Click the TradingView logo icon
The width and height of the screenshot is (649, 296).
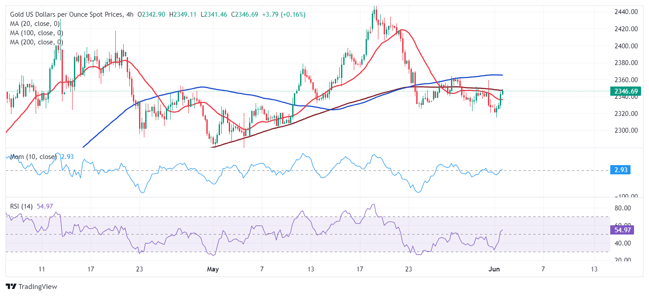[11, 287]
